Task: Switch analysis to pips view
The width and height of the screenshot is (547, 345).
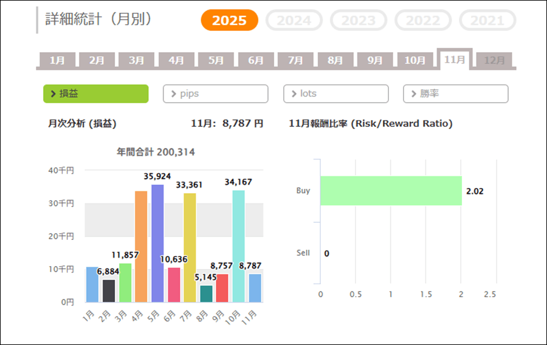Action: 215,94
